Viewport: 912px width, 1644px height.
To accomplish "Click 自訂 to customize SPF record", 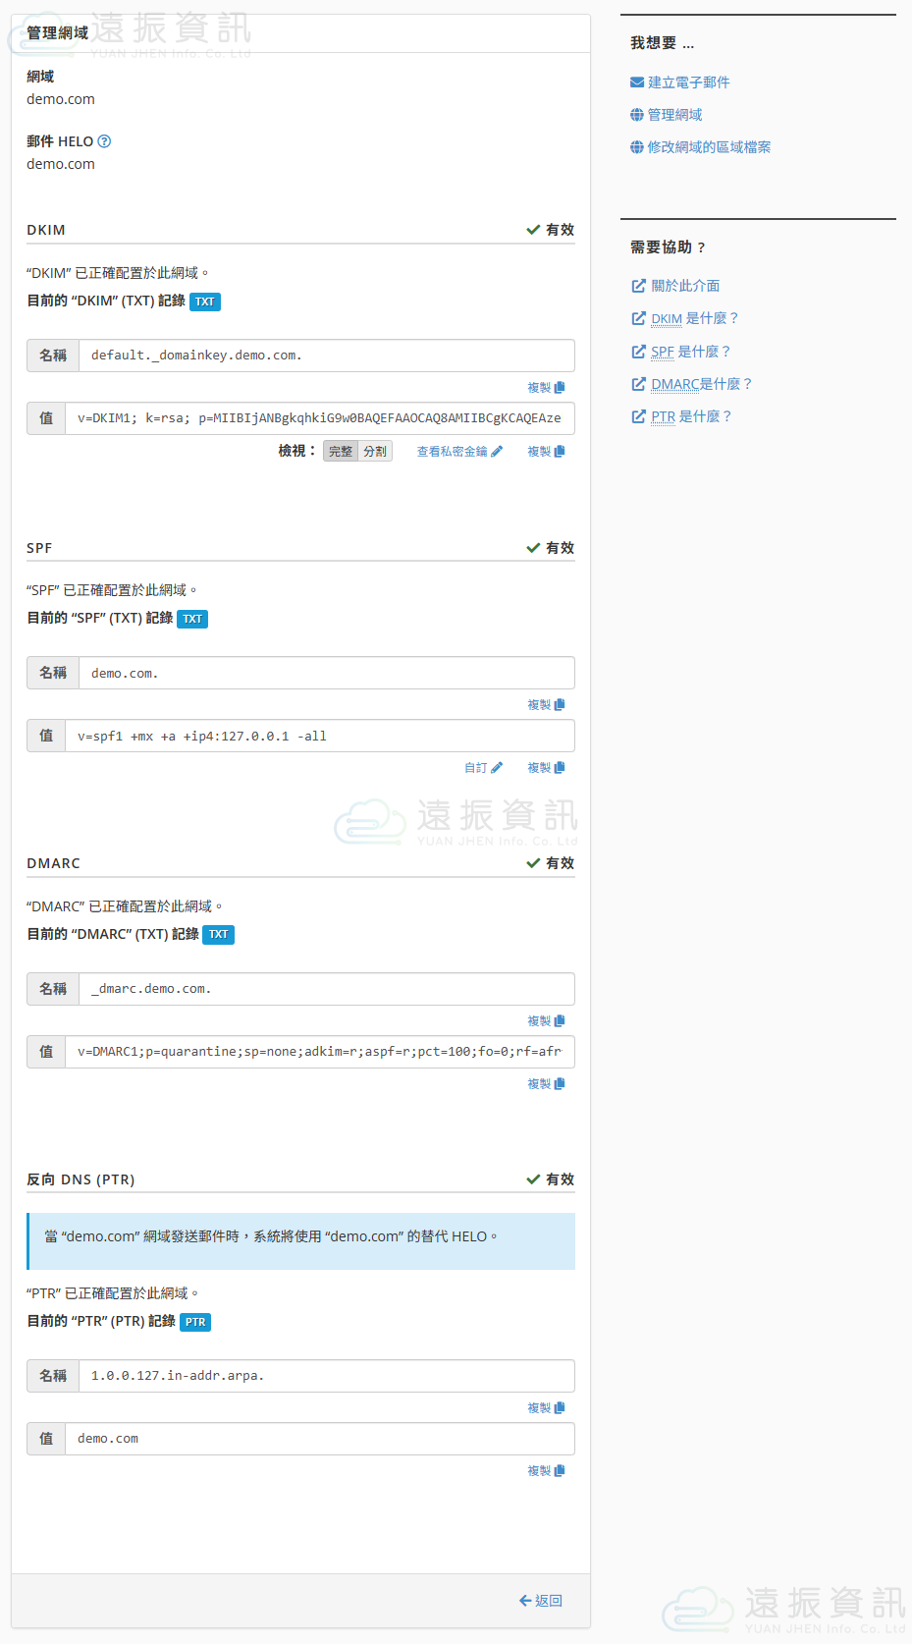I will point(483,768).
